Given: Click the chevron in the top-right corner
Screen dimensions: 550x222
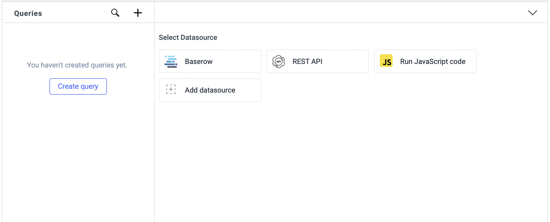Looking at the screenshot, I should pos(533,13).
